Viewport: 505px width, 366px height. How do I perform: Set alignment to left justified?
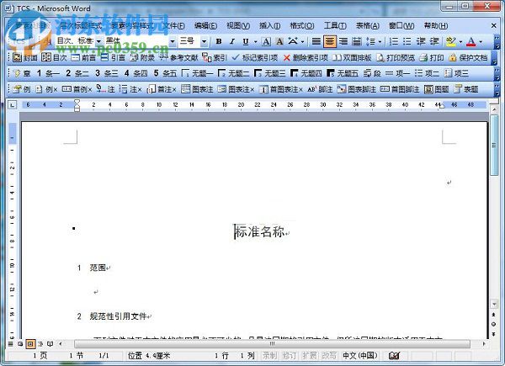tap(316, 41)
